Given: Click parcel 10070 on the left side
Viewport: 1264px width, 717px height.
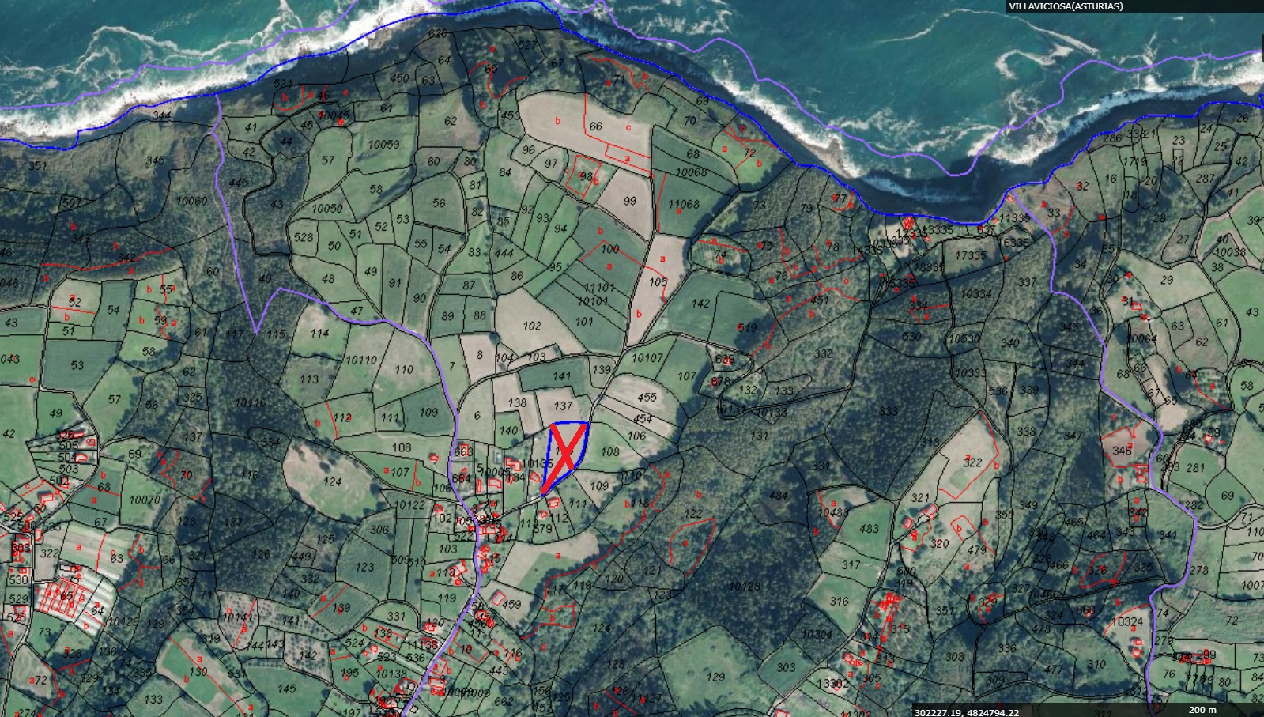Looking at the screenshot, I should pyautogui.click(x=145, y=500).
